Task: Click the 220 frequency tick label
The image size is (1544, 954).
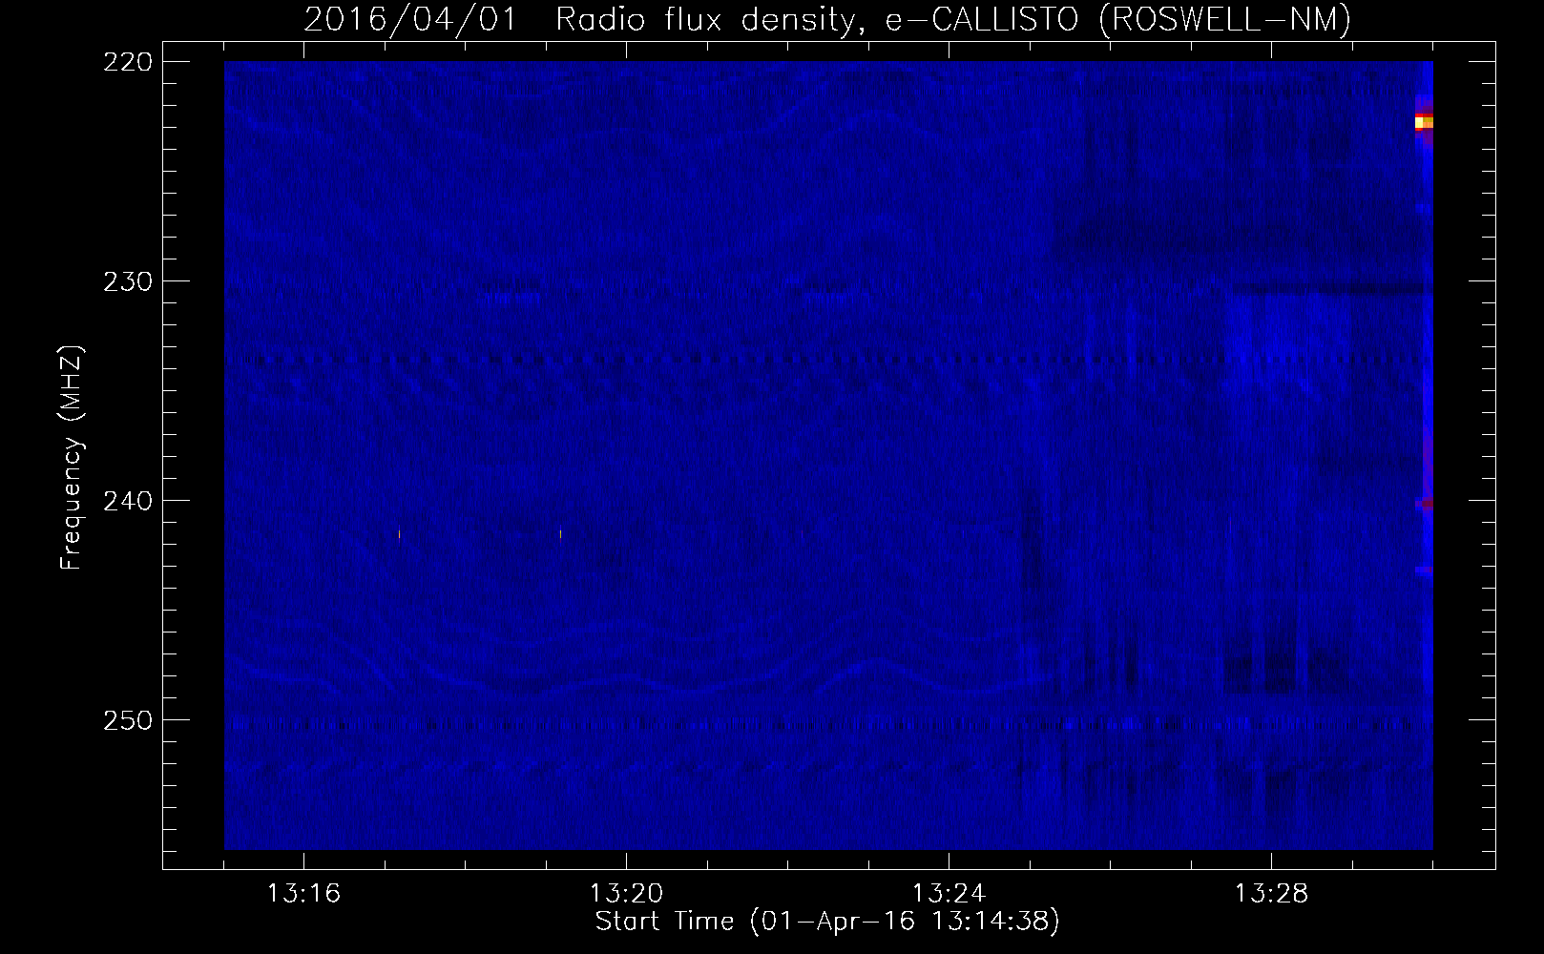Action: tap(127, 62)
